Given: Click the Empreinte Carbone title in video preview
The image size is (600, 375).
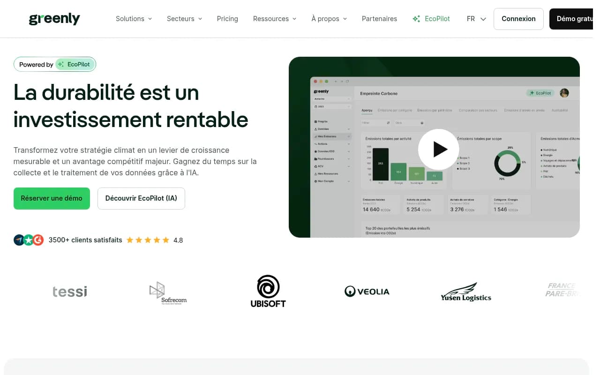Looking at the screenshot, I should [379, 93].
